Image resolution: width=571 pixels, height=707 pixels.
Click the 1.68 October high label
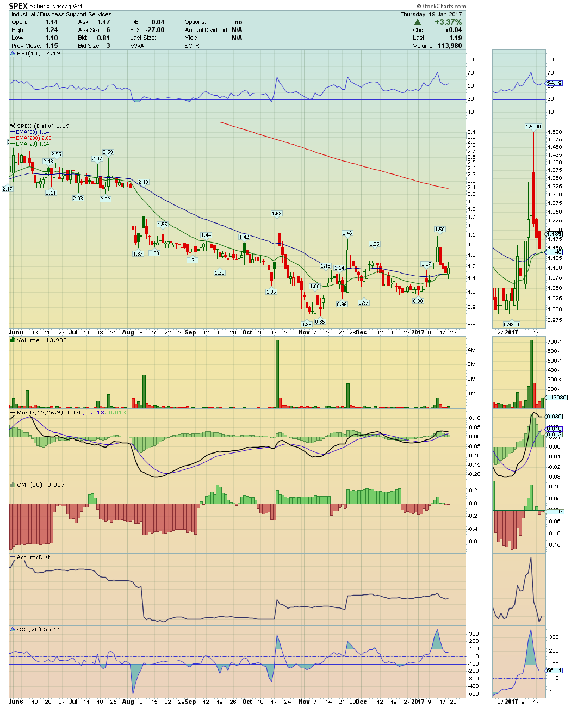coord(277,214)
